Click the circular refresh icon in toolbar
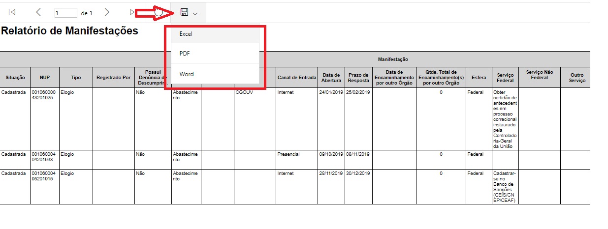The width and height of the screenshot is (608, 229). pyautogui.click(x=159, y=13)
